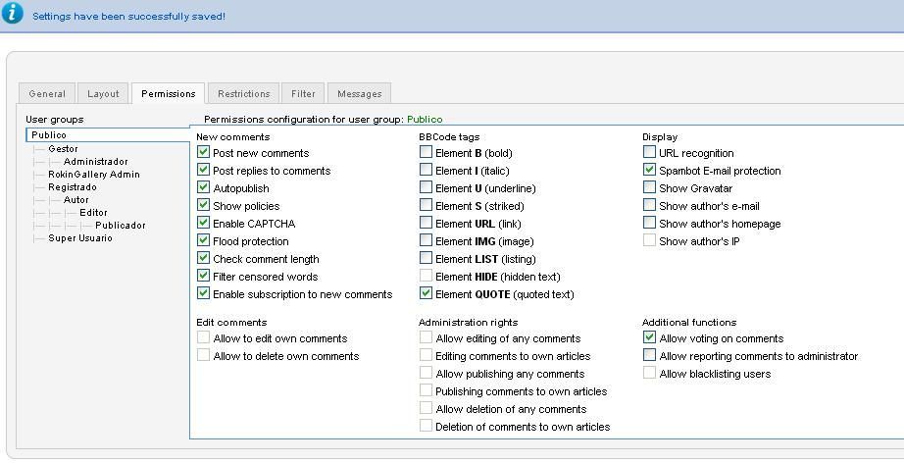The image size is (904, 463).
Task: Click 'Settings have been successfully saved!' message
Action: pyautogui.click(x=128, y=16)
